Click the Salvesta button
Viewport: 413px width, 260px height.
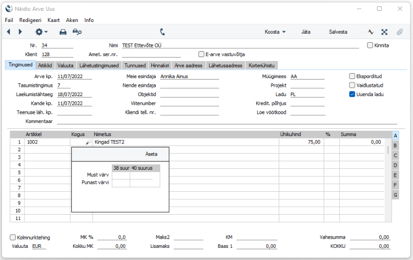click(x=338, y=32)
